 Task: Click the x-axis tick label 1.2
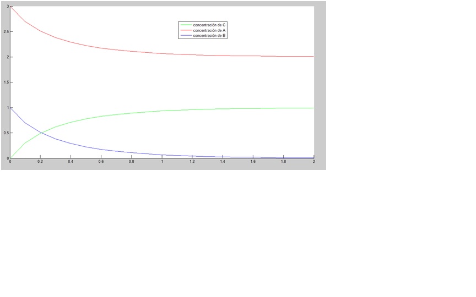[x=192, y=162]
